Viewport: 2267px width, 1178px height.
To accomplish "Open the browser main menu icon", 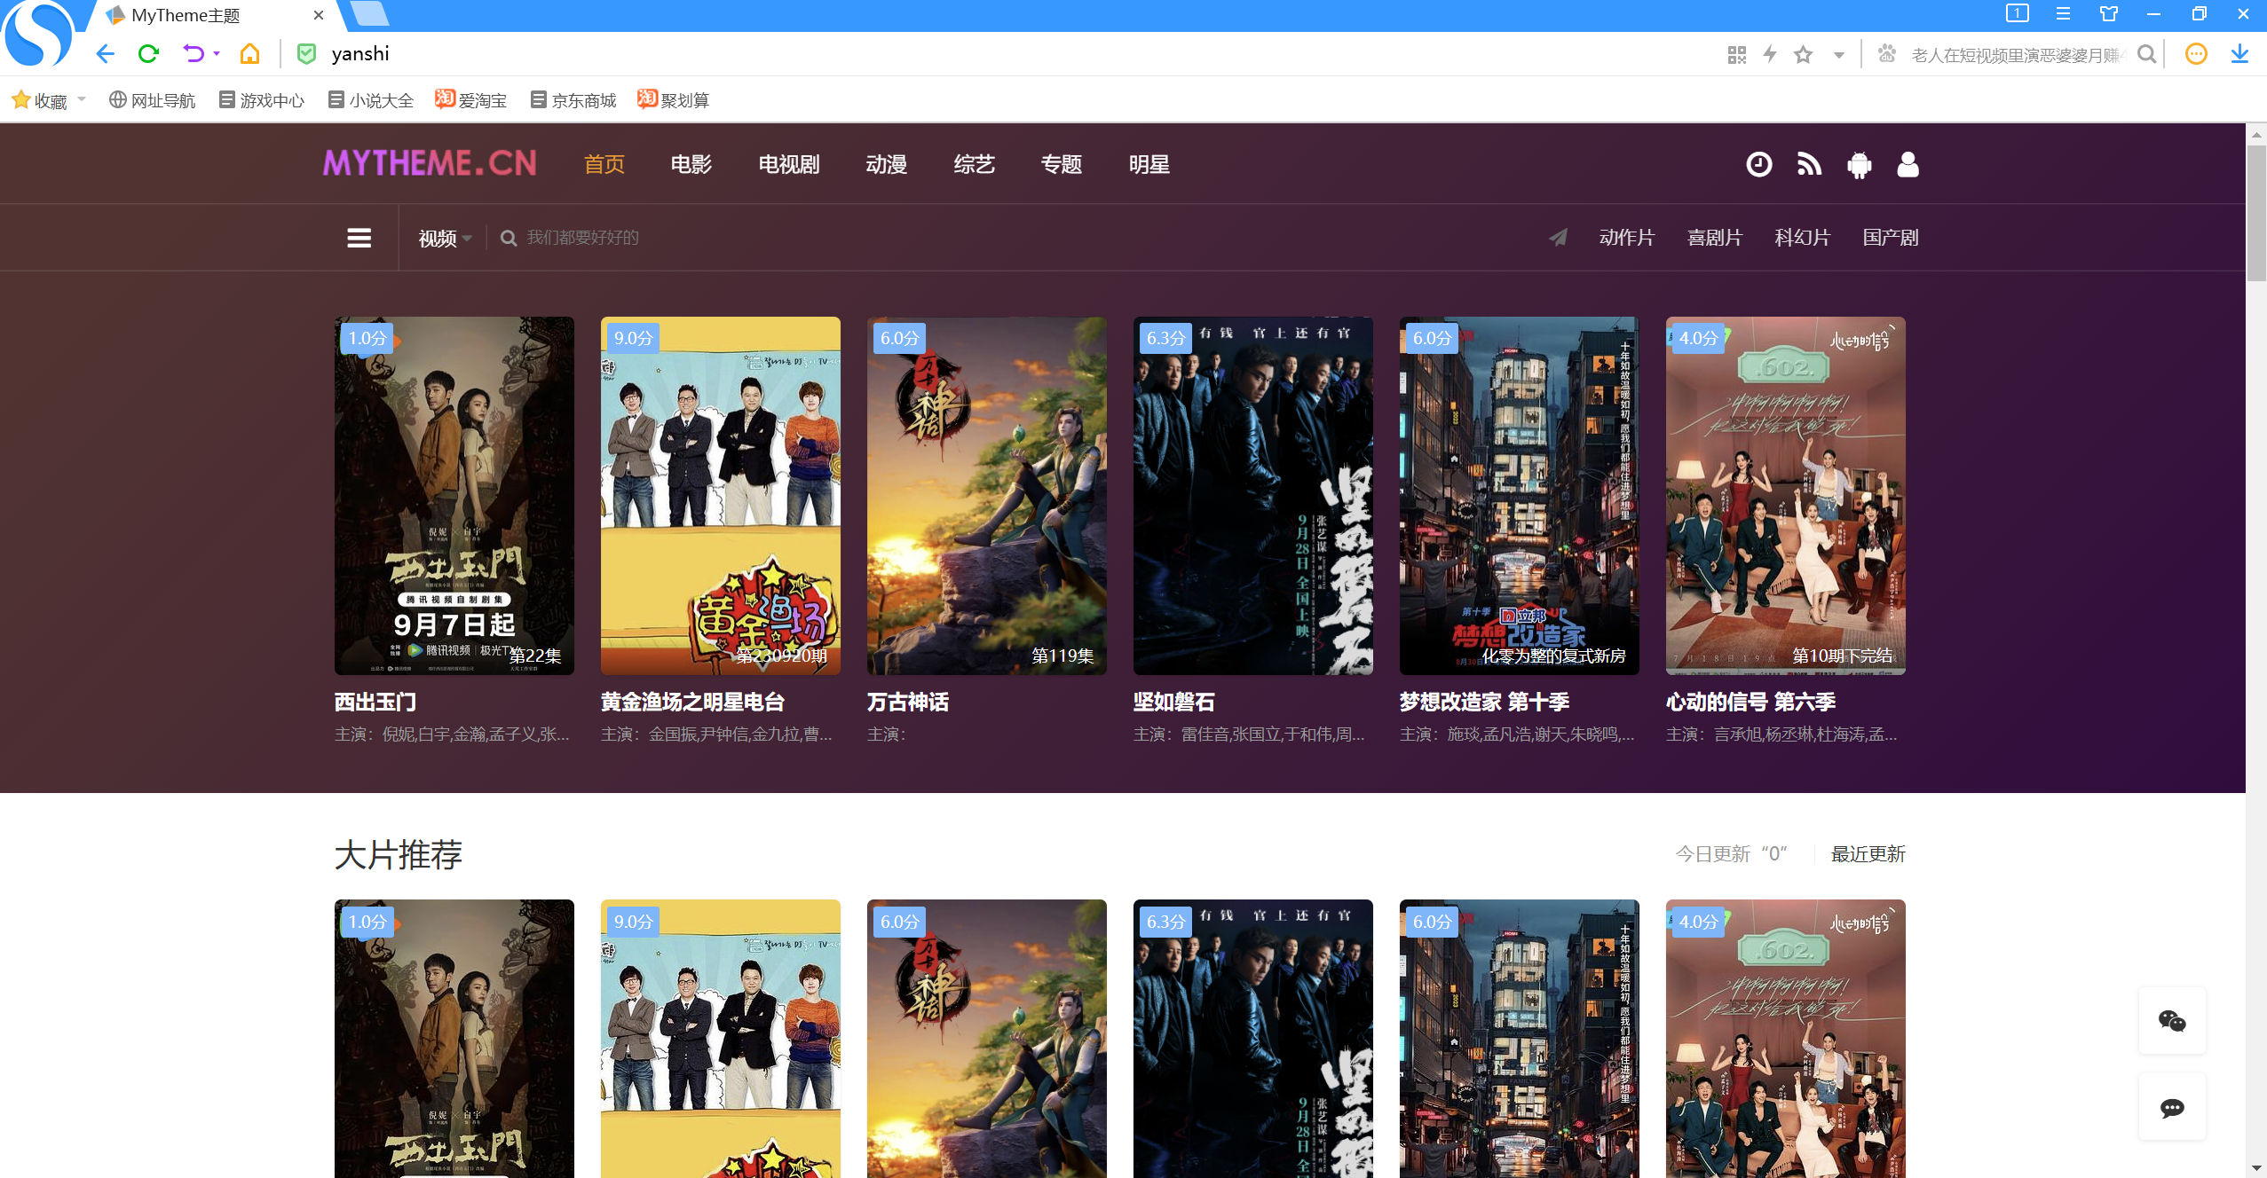I will pos(2063,13).
